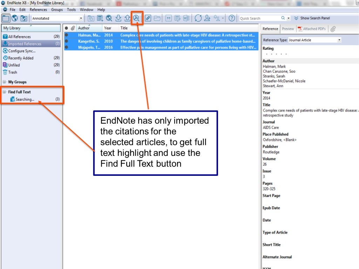Click the Import down-arrow icon
Image resolution: width=359 pixels, height=269 pixels.
[118, 18]
